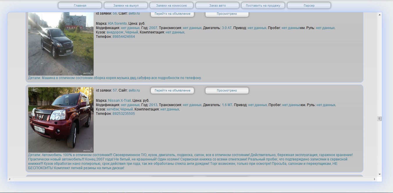Click request id number 56
The height and width of the screenshot is (193, 393).
[115, 13]
